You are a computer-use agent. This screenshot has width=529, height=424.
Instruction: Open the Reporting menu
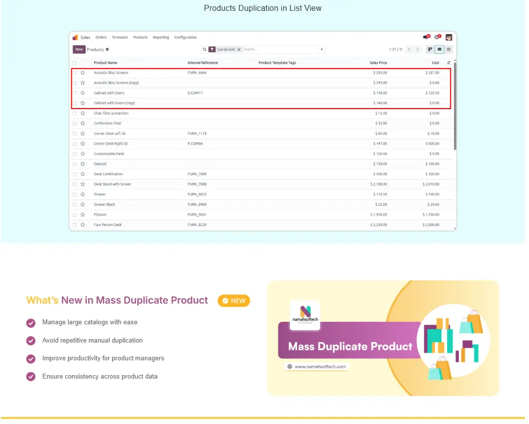pyautogui.click(x=161, y=38)
